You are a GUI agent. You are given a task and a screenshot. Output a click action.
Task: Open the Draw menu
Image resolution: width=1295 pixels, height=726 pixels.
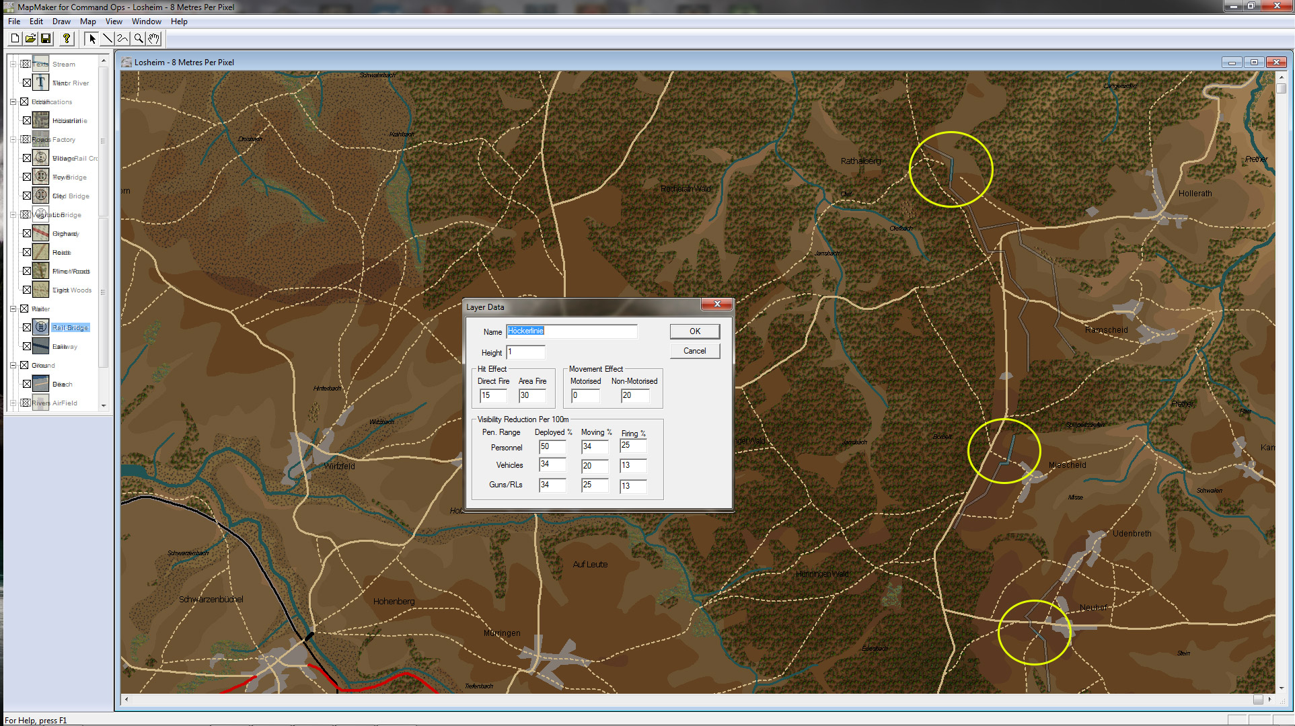(x=61, y=22)
